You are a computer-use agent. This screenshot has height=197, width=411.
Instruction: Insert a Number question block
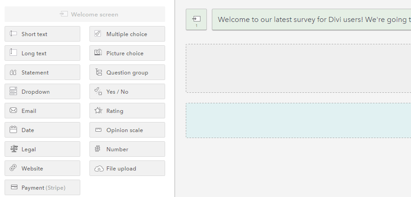click(x=127, y=149)
